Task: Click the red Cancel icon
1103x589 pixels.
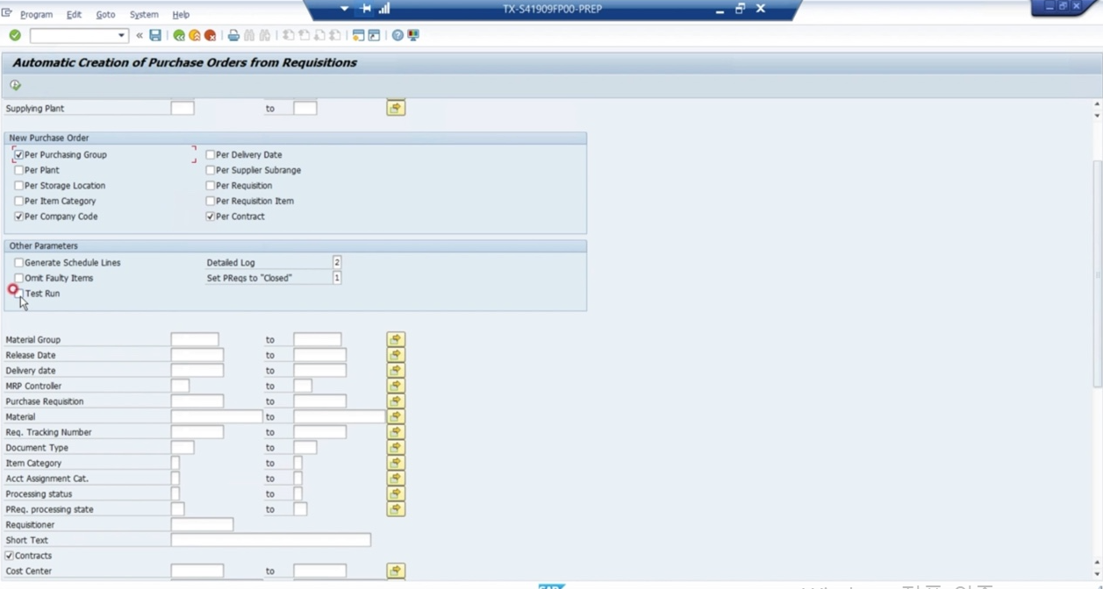Action: click(210, 35)
